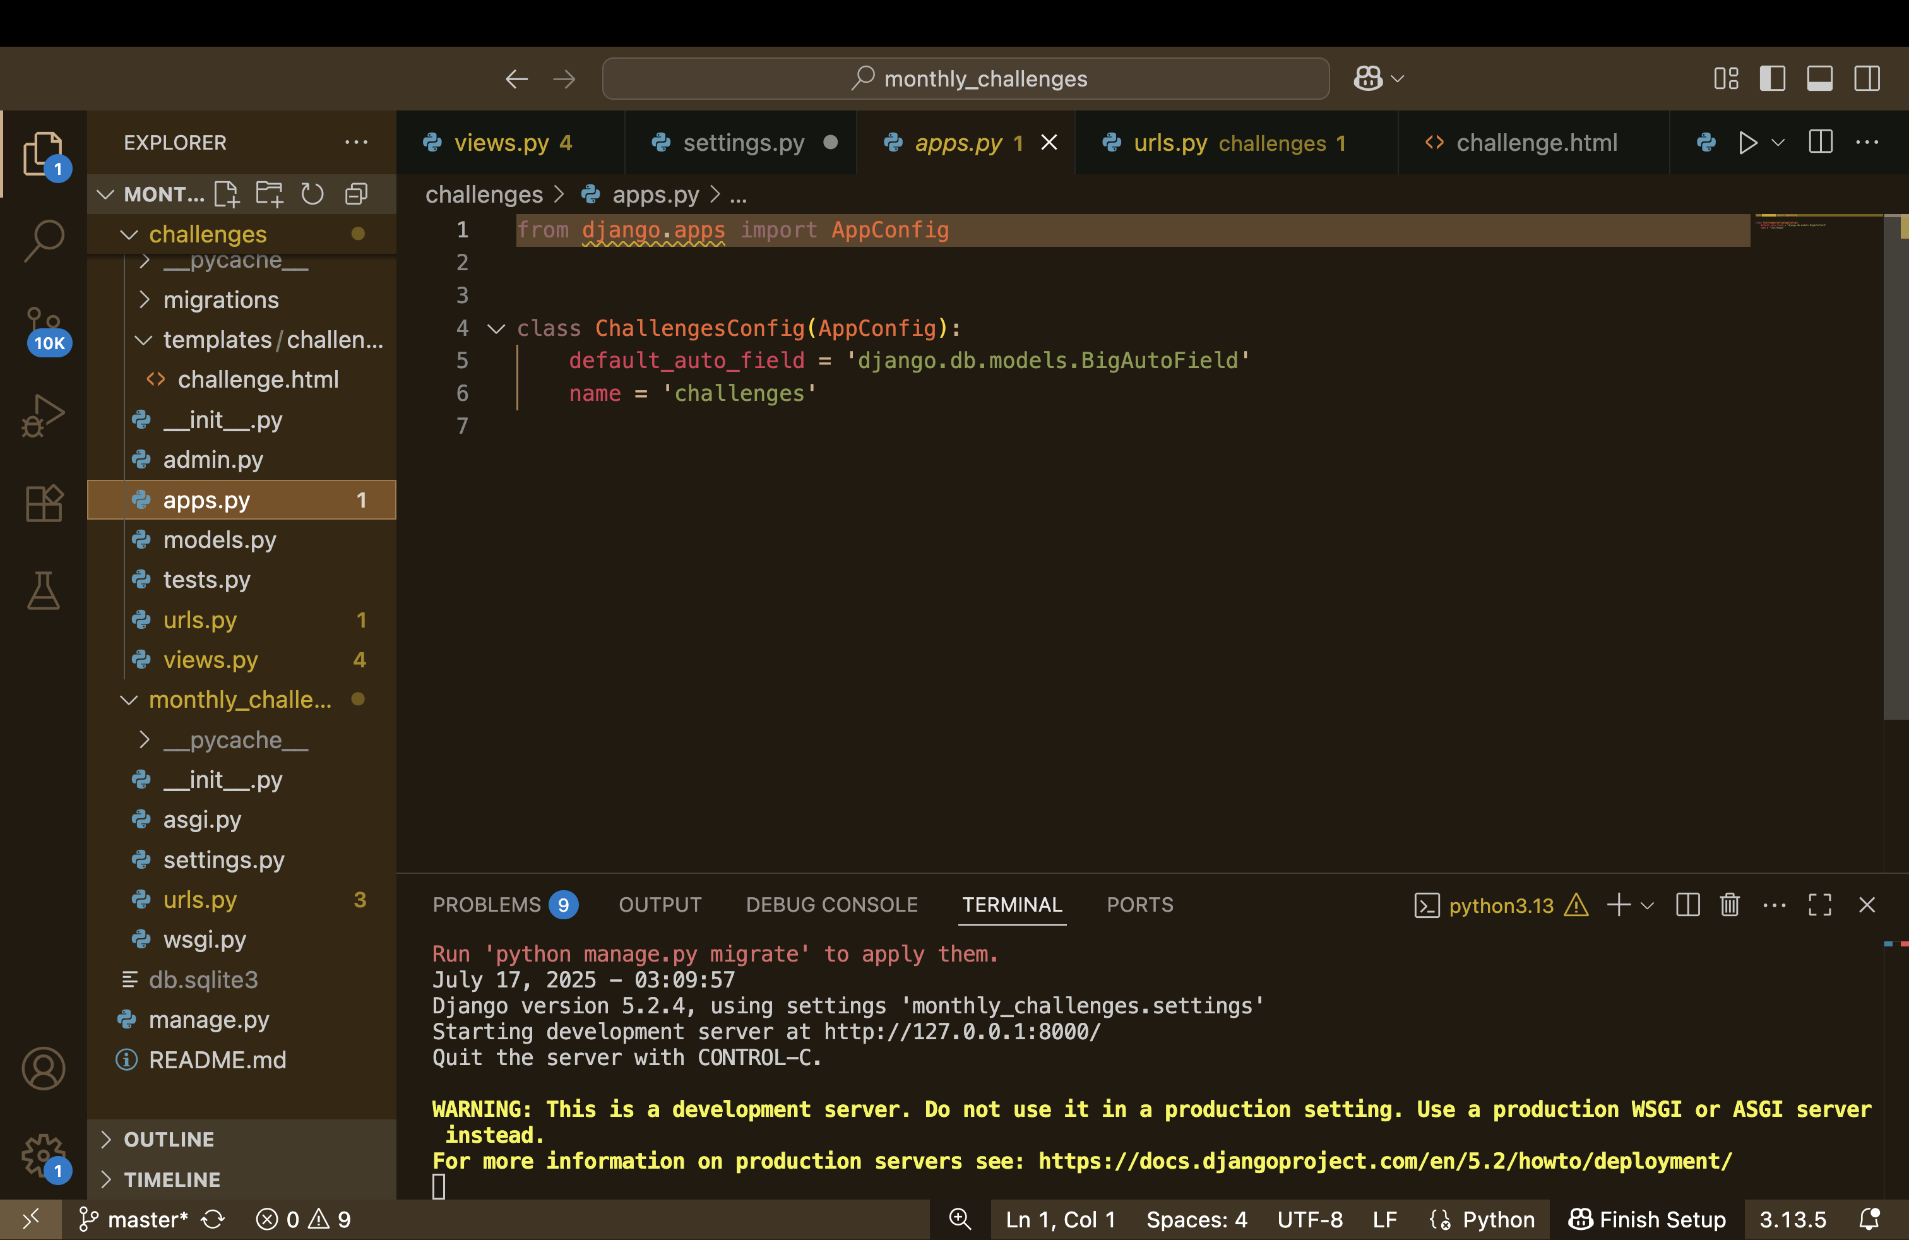Synchronize changes icon next to master

[213, 1219]
